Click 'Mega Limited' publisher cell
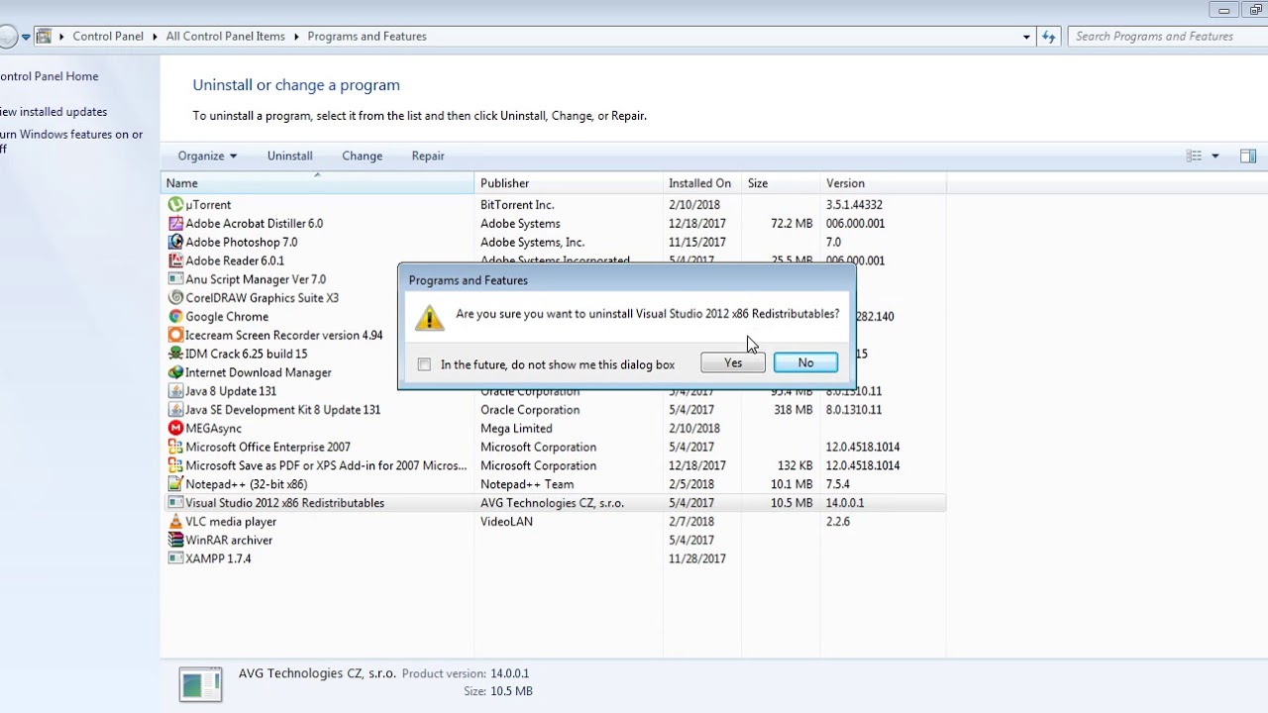The height and width of the screenshot is (713, 1268). click(516, 429)
